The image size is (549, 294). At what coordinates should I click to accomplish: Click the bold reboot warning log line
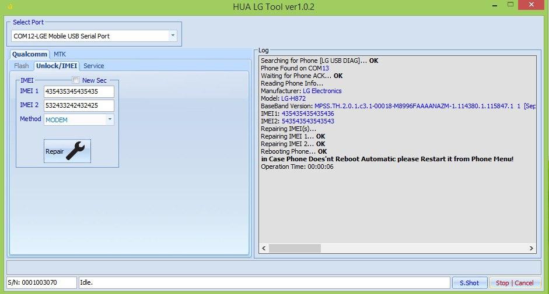(387, 159)
